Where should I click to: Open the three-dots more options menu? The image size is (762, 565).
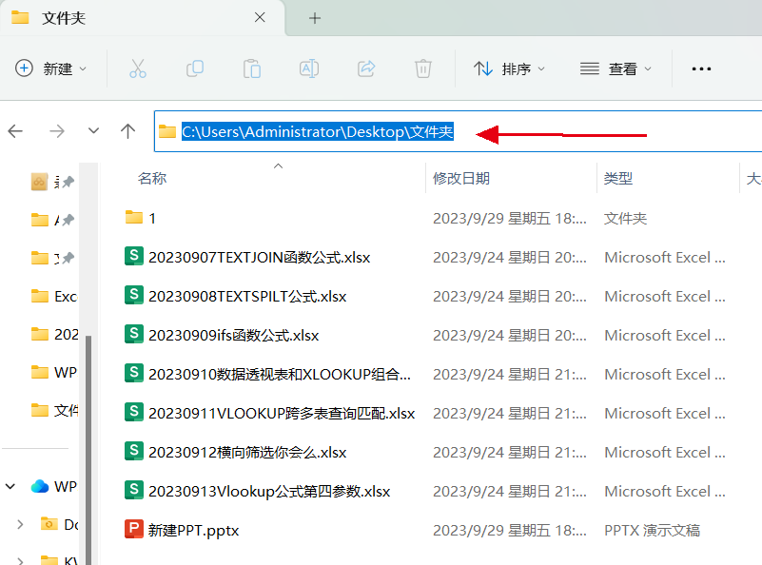[701, 68]
